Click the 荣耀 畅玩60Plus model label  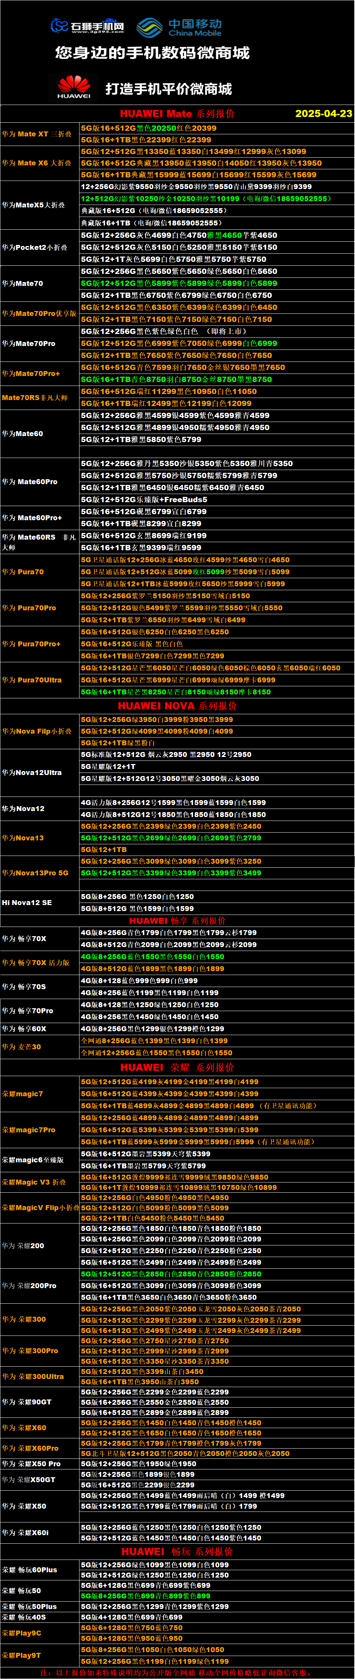point(29,1570)
